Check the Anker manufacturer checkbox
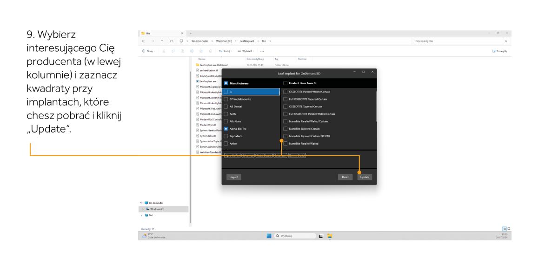The image size is (558, 272). tap(226, 144)
